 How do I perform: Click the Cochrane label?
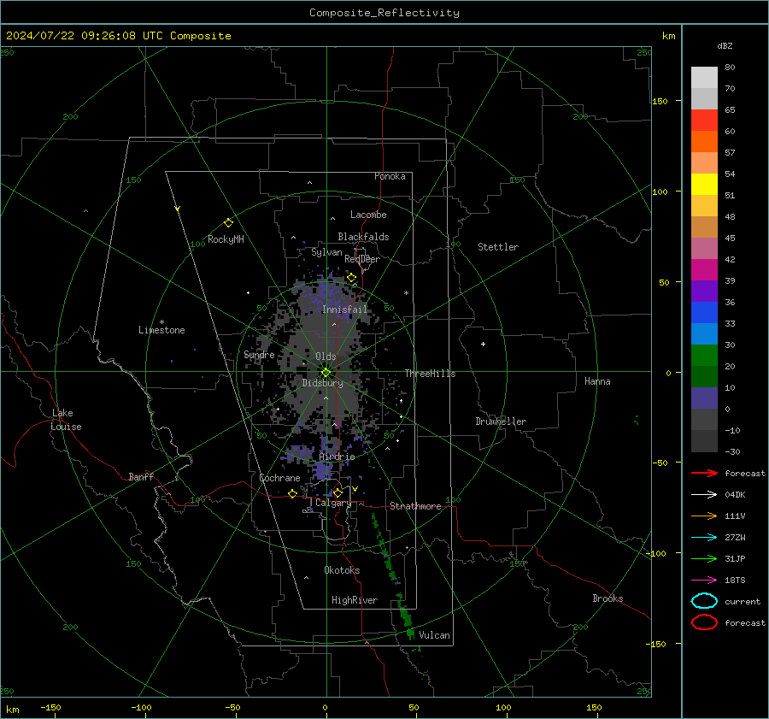279,478
